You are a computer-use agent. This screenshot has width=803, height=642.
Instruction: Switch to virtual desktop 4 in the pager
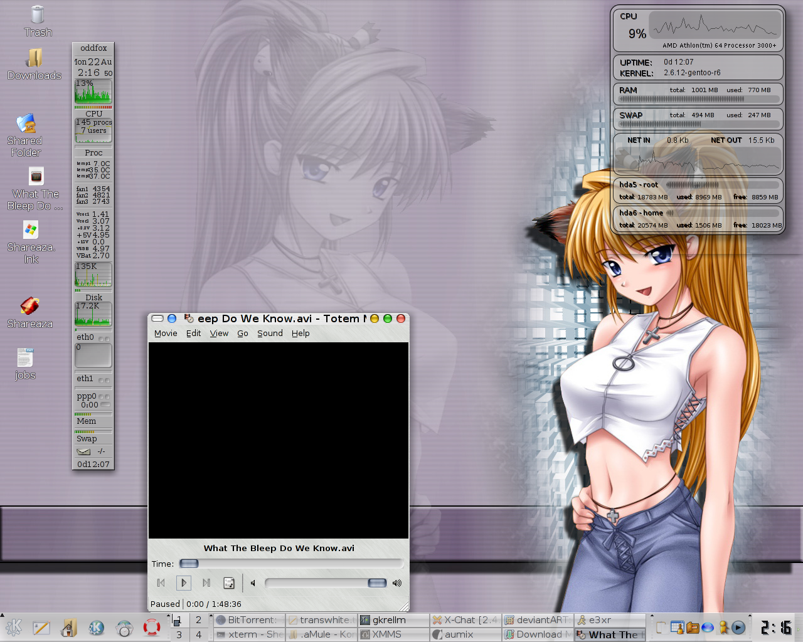[x=199, y=634]
